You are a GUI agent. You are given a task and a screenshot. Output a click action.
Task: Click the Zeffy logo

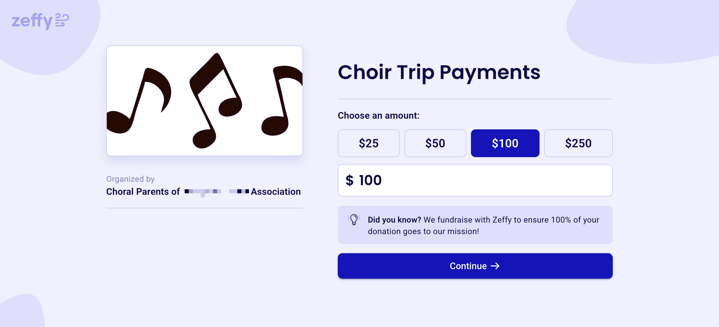click(x=40, y=21)
